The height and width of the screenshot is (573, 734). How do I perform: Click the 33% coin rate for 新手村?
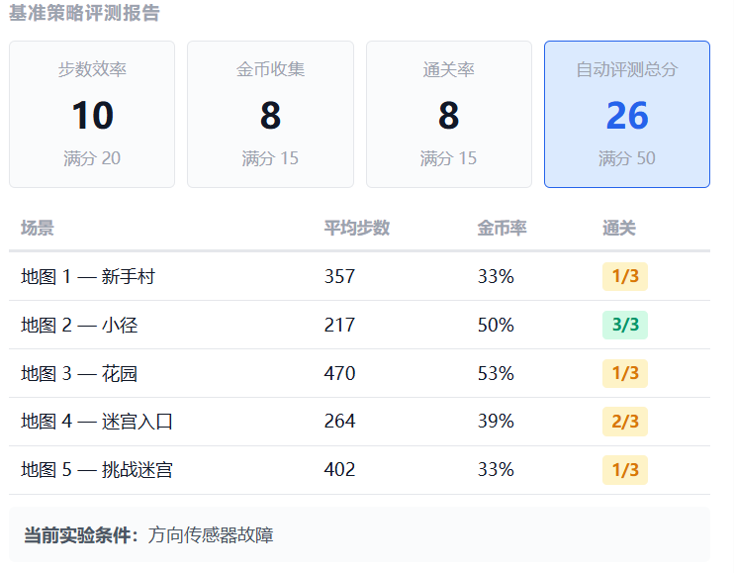point(496,276)
